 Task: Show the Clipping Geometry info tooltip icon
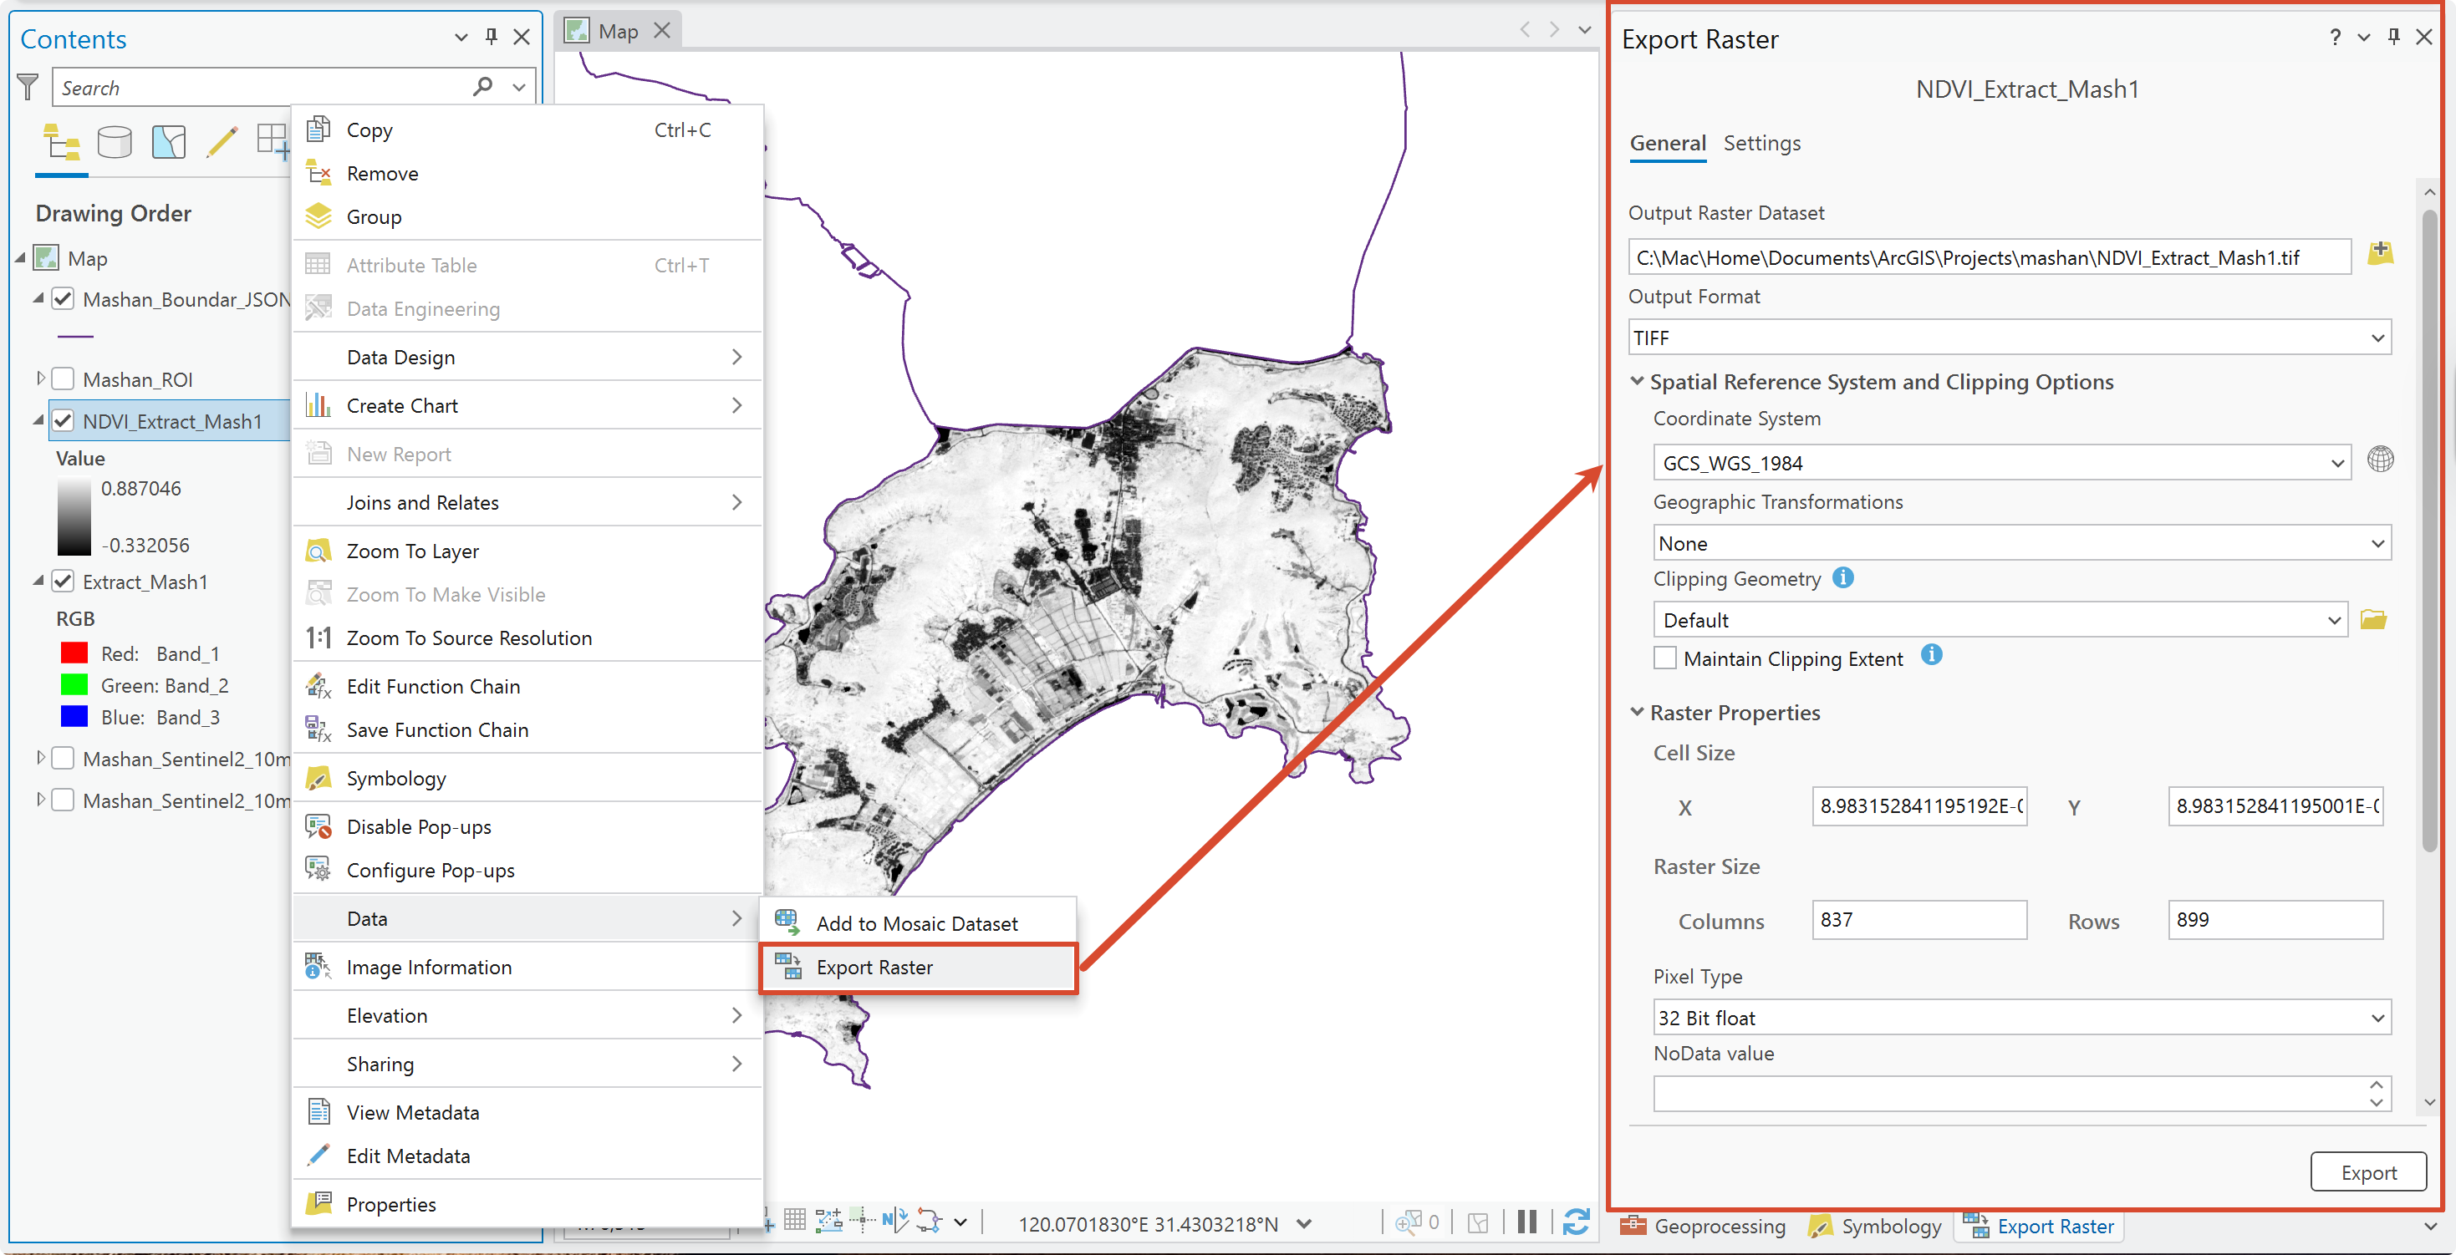pos(1843,577)
